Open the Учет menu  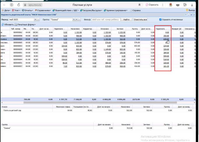click(16, 10)
